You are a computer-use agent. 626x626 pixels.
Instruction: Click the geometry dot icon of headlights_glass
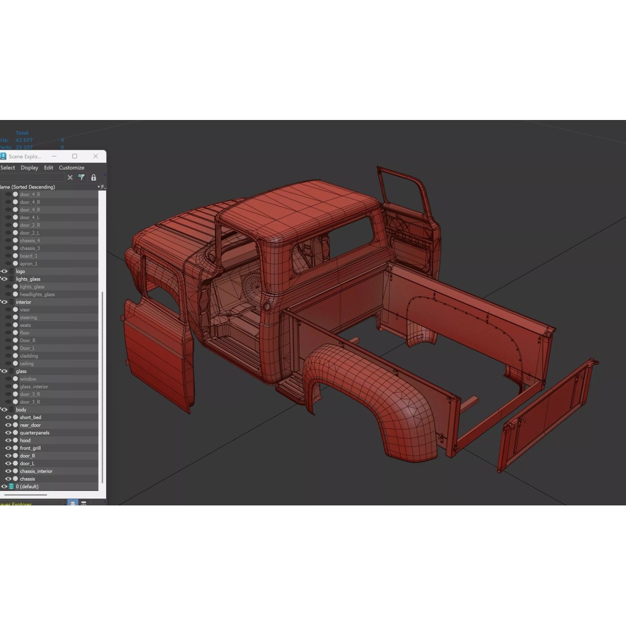(15, 294)
